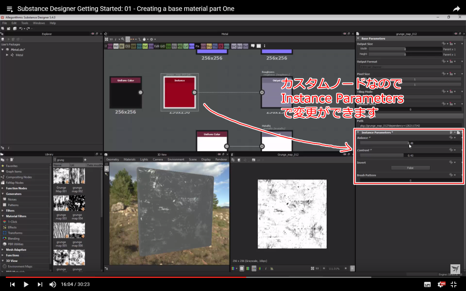The width and height of the screenshot is (466, 291).
Task: Click the 2D view histogram icon
Action: (272, 268)
